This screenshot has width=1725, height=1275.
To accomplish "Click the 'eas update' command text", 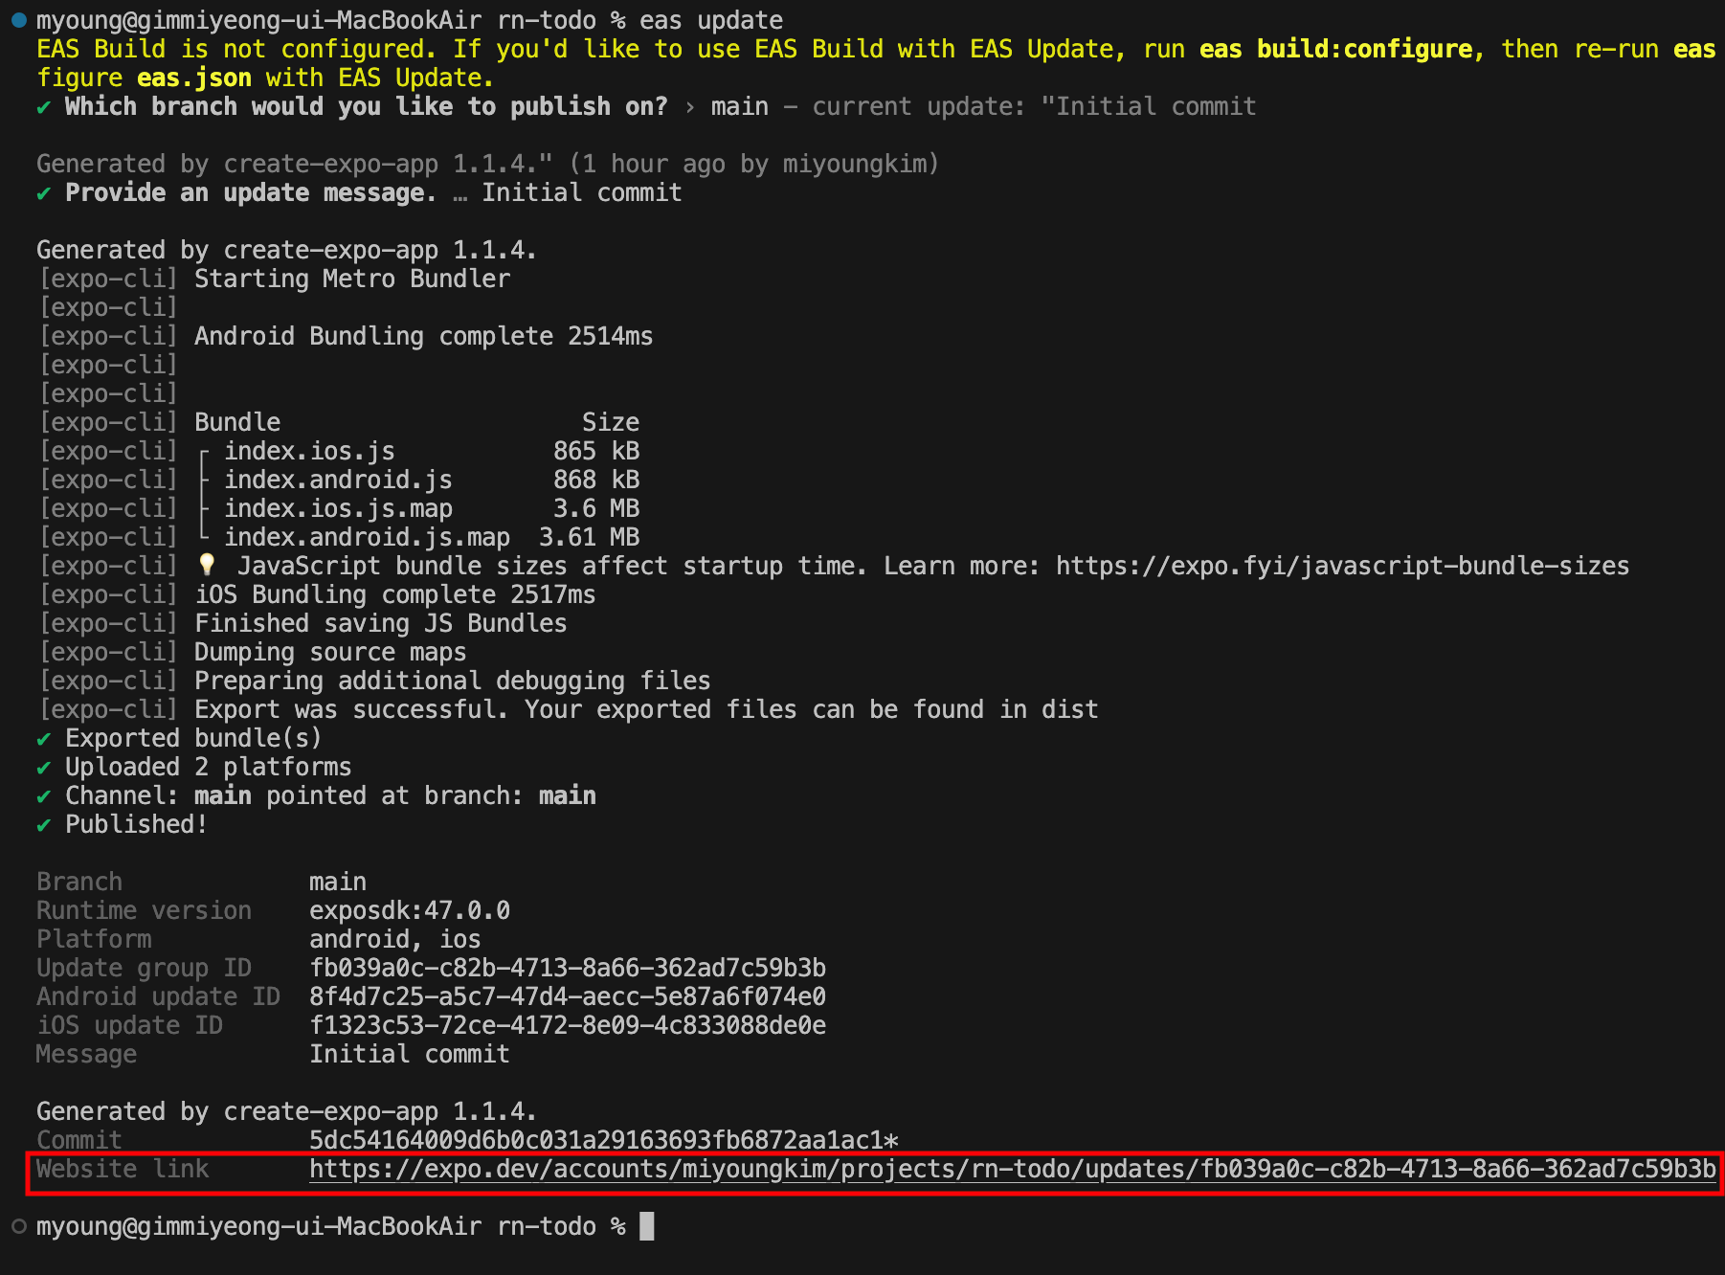I will click(x=711, y=20).
